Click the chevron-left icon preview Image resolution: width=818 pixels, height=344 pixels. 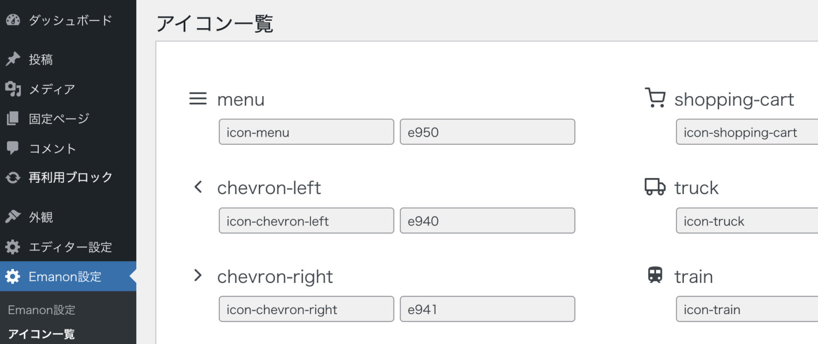[x=198, y=187]
